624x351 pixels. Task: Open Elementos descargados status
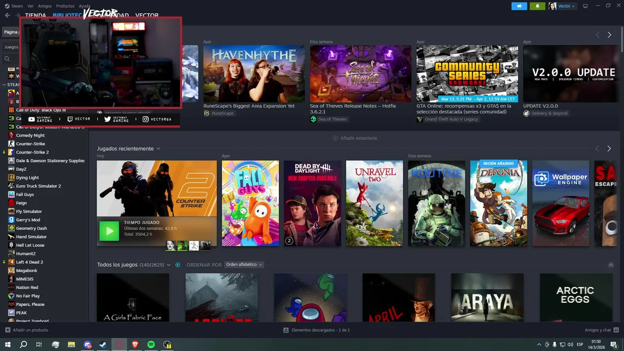320,330
